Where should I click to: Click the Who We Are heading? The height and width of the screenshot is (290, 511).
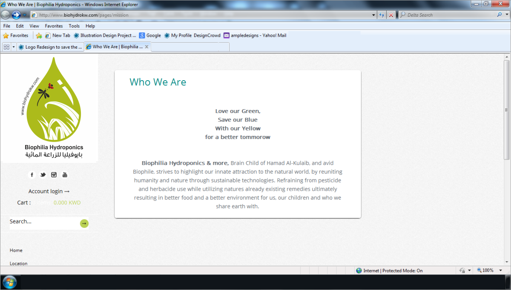point(158,82)
